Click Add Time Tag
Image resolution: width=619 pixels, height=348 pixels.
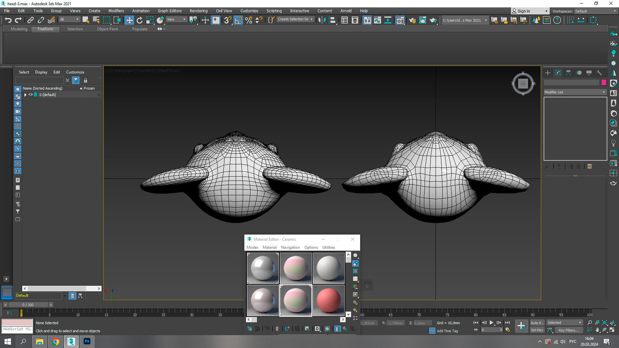[447, 331]
